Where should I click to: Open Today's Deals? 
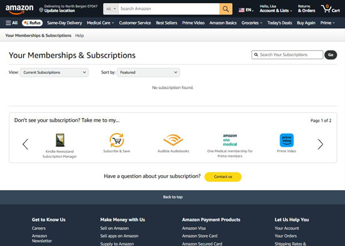[x=279, y=23]
